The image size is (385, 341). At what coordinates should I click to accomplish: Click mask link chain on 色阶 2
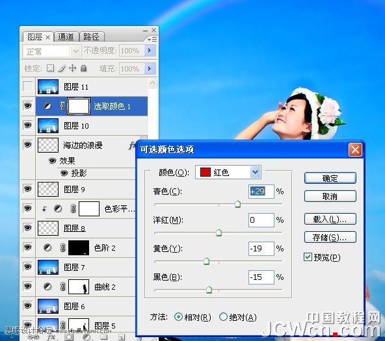62,247
